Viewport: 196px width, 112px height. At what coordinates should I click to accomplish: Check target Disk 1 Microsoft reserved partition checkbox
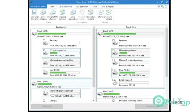113,101
